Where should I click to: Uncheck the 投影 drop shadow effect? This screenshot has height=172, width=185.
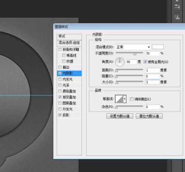[60, 115]
